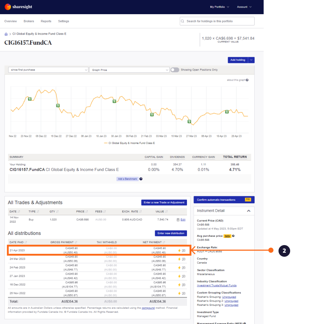Click Ungrouped link for Roshan's Grouping 3
The image size is (333, 324).
point(231,305)
